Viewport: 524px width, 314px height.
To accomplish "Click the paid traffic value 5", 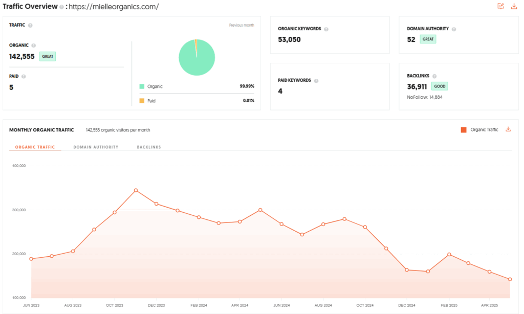I will (11, 87).
